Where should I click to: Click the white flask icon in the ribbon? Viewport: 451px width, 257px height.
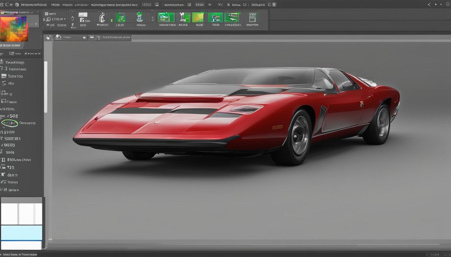(102, 17)
